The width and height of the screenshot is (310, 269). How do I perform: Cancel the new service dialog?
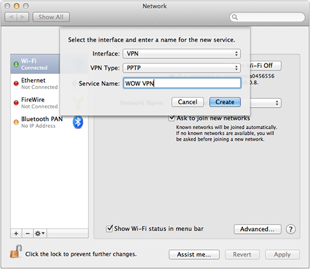[x=188, y=102]
